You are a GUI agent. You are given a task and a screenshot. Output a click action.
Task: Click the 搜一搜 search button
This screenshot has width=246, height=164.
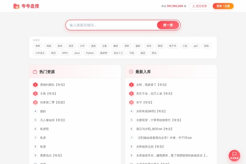click(x=168, y=25)
